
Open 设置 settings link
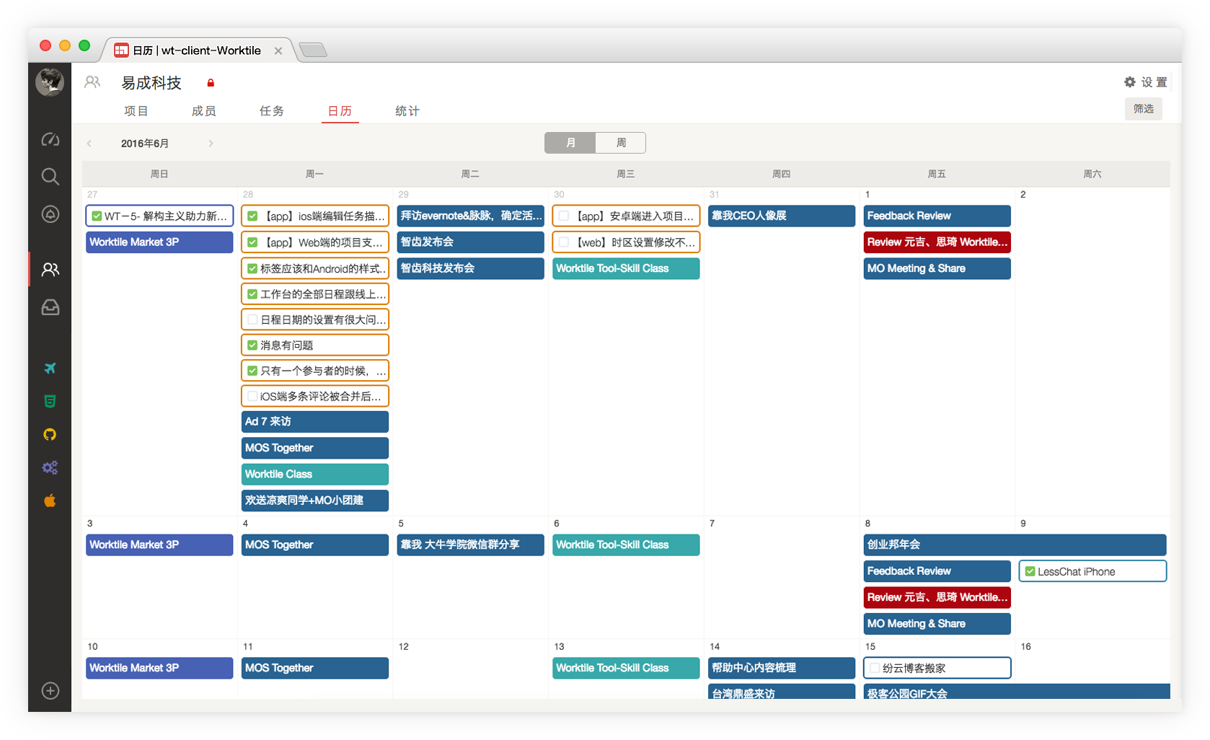[1154, 82]
